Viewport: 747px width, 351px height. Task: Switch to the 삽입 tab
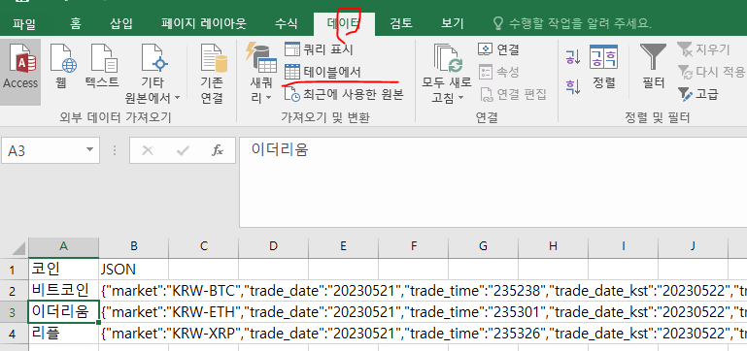(x=121, y=23)
